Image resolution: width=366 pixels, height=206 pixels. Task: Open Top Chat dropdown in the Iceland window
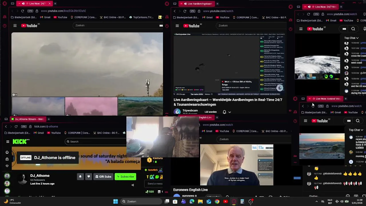356,130
